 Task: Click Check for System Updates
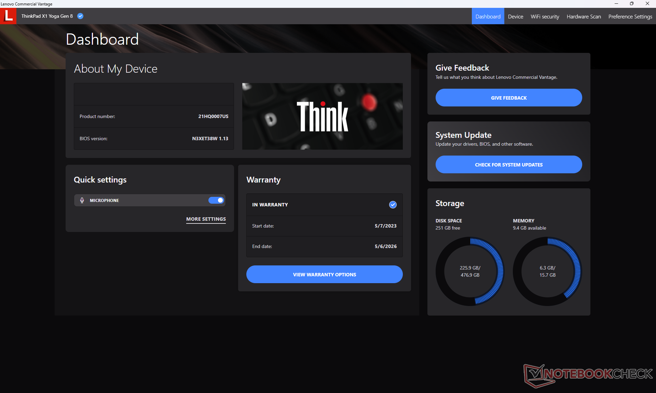coord(508,164)
